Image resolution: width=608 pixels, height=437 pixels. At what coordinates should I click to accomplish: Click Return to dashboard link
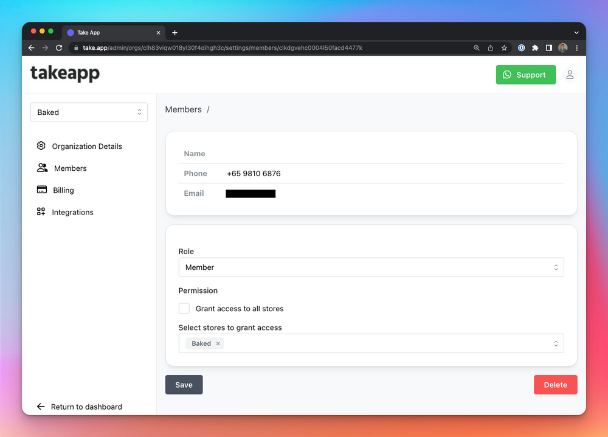click(x=86, y=407)
